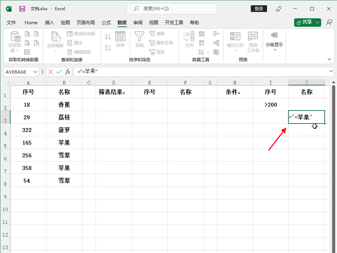337x253 pixels.
Task: Click the 预测工作表 icon
Action: (x=253, y=42)
